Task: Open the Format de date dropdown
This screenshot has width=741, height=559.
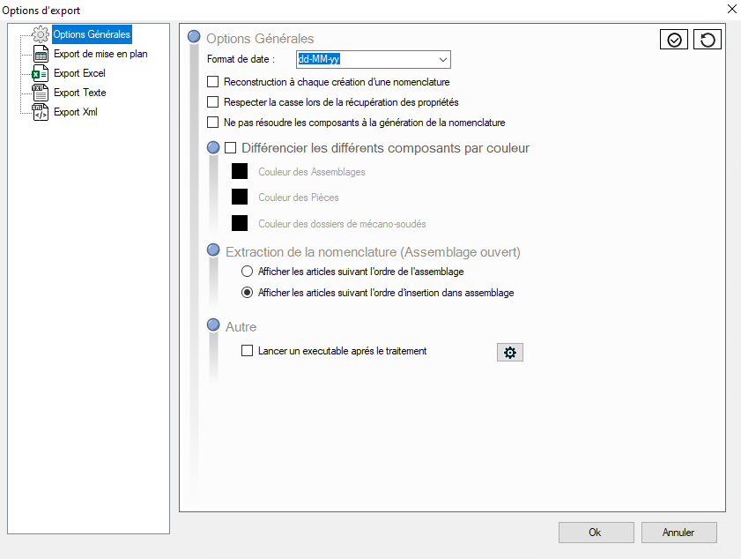Action: pos(442,60)
